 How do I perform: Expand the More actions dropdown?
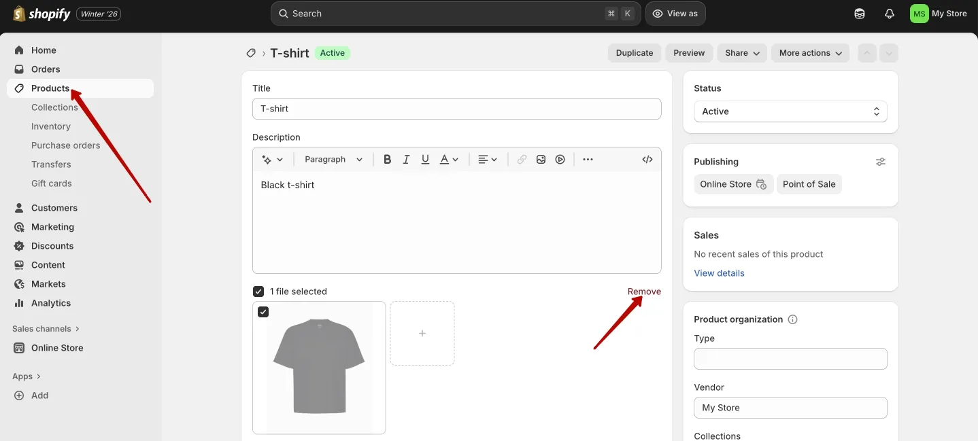tap(809, 52)
